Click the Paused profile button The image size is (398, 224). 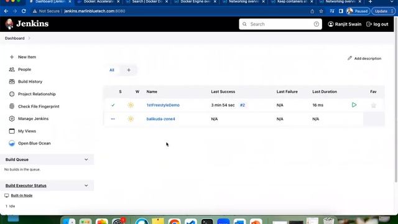(358, 11)
